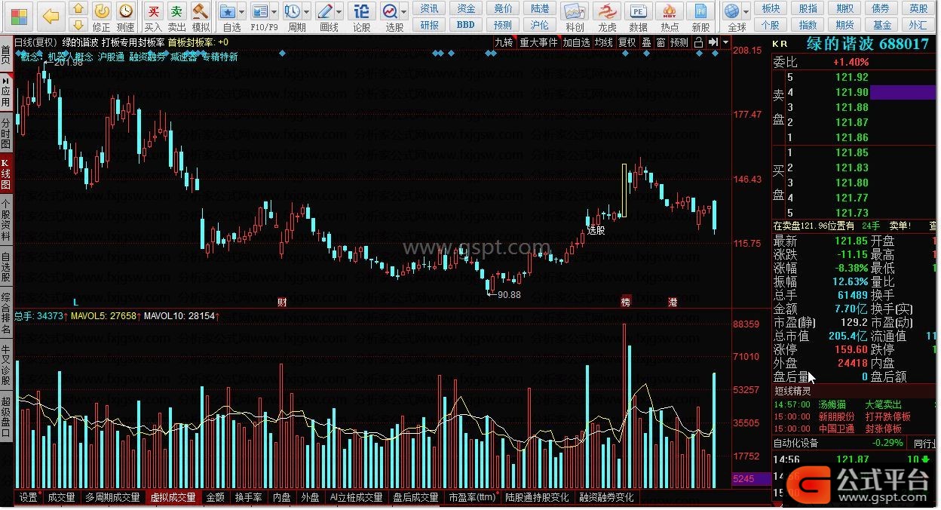Click the 卖出 sell icon
This screenshot has width=941, height=510.
tap(176, 16)
